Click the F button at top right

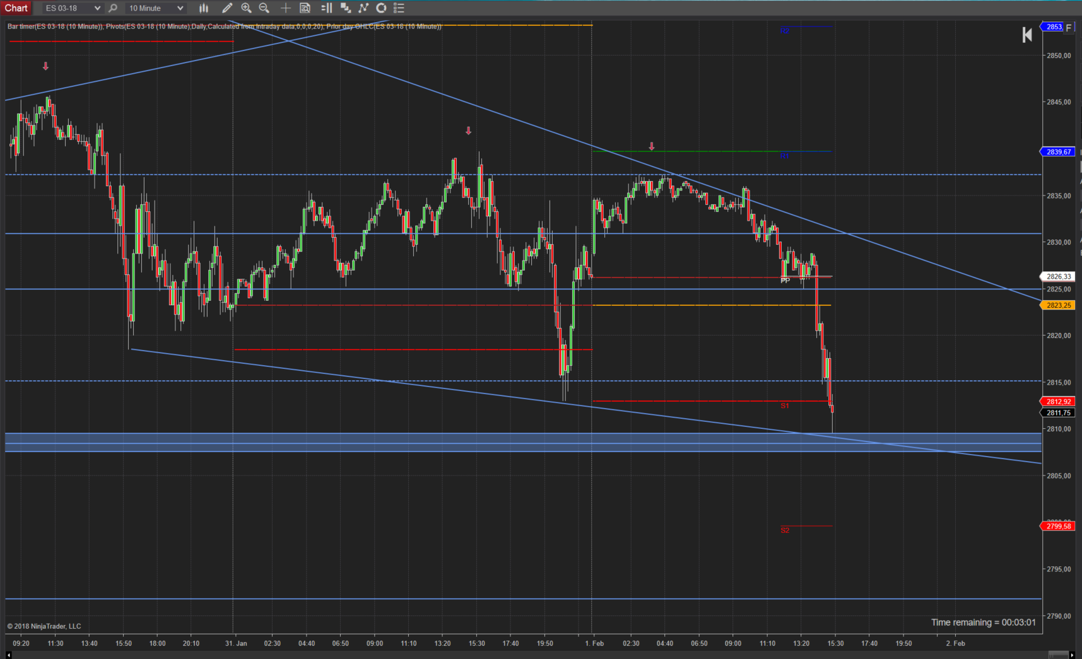(x=1068, y=27)
